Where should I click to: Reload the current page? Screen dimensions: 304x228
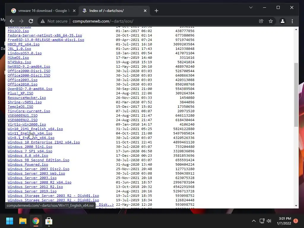(31, 21)
